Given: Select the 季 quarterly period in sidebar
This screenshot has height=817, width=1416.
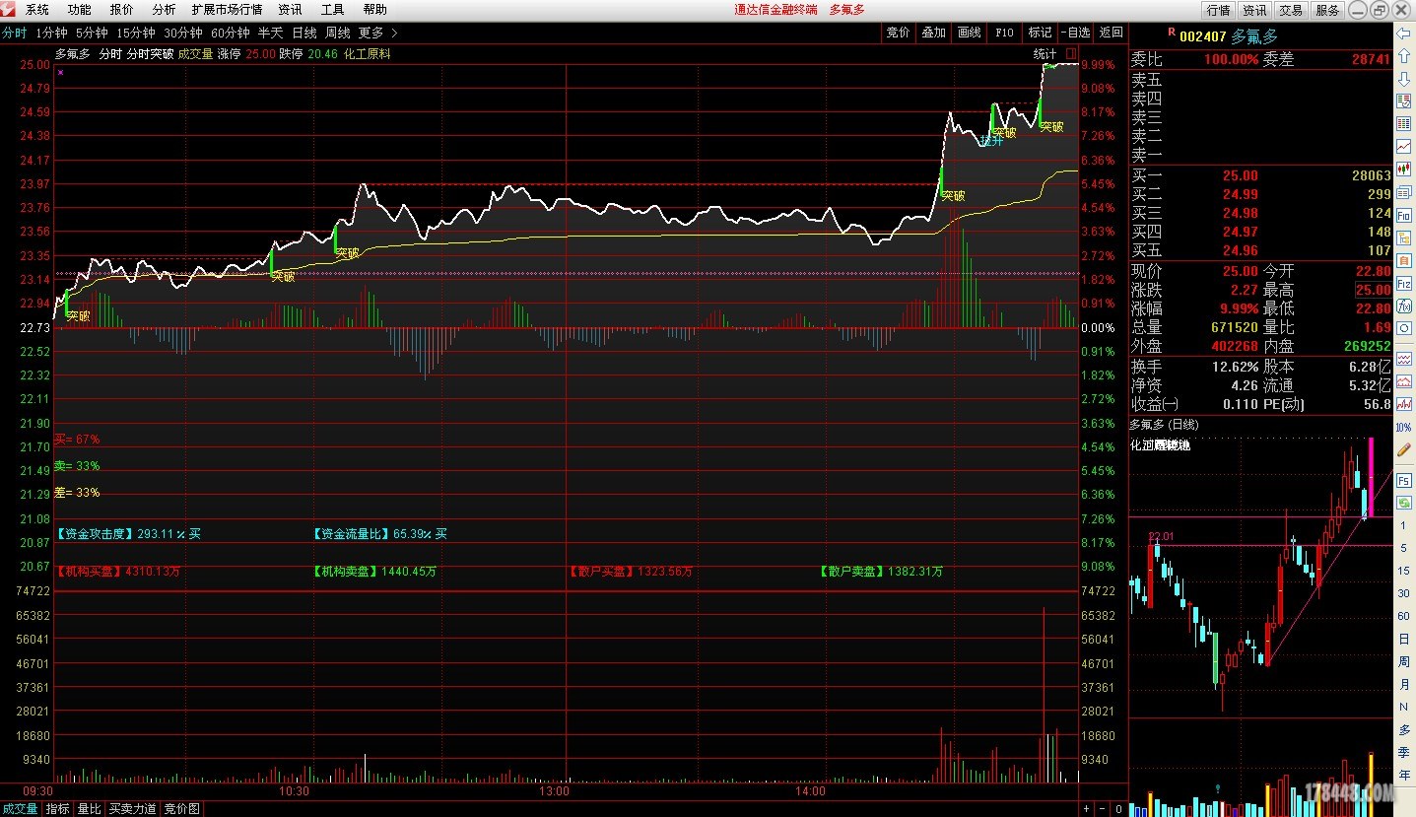Looking at the screenshot, I should tap(1403, 752).
